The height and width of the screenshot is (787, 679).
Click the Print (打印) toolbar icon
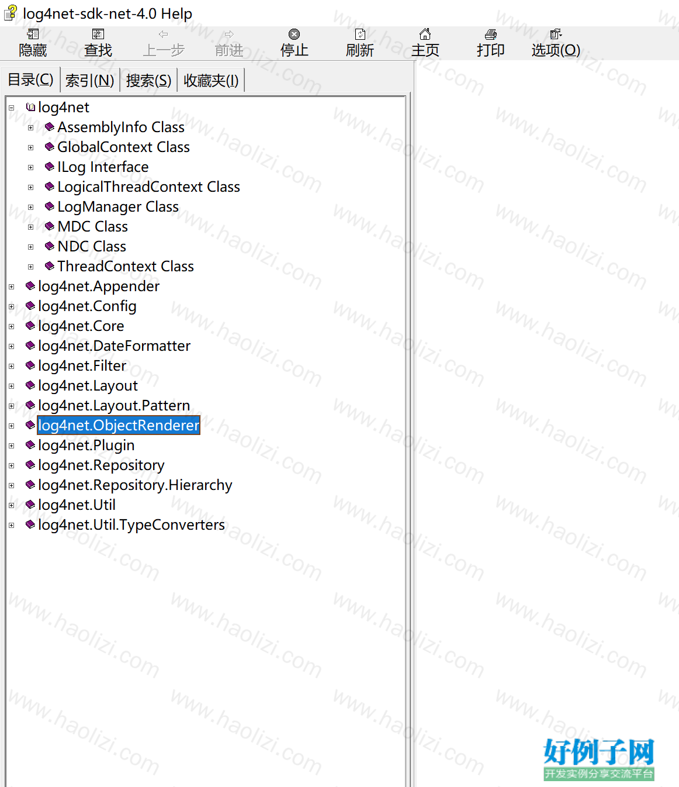pos(491,34)
